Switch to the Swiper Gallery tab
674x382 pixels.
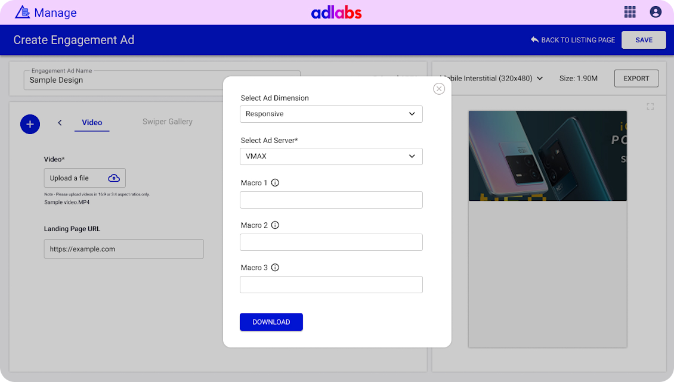(x=167, y=122)
